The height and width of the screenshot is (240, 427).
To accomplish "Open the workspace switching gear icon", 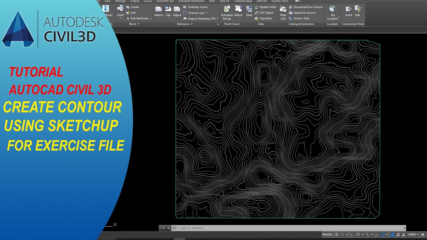I will point(423,234).
